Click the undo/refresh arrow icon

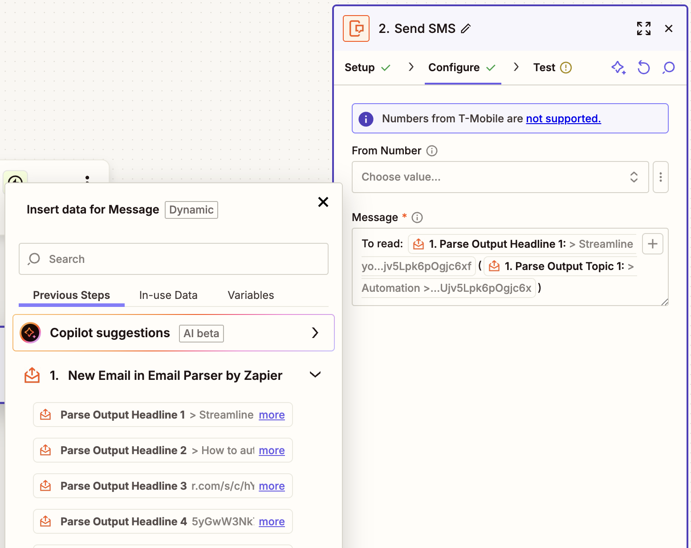click(x=644, y=68)
